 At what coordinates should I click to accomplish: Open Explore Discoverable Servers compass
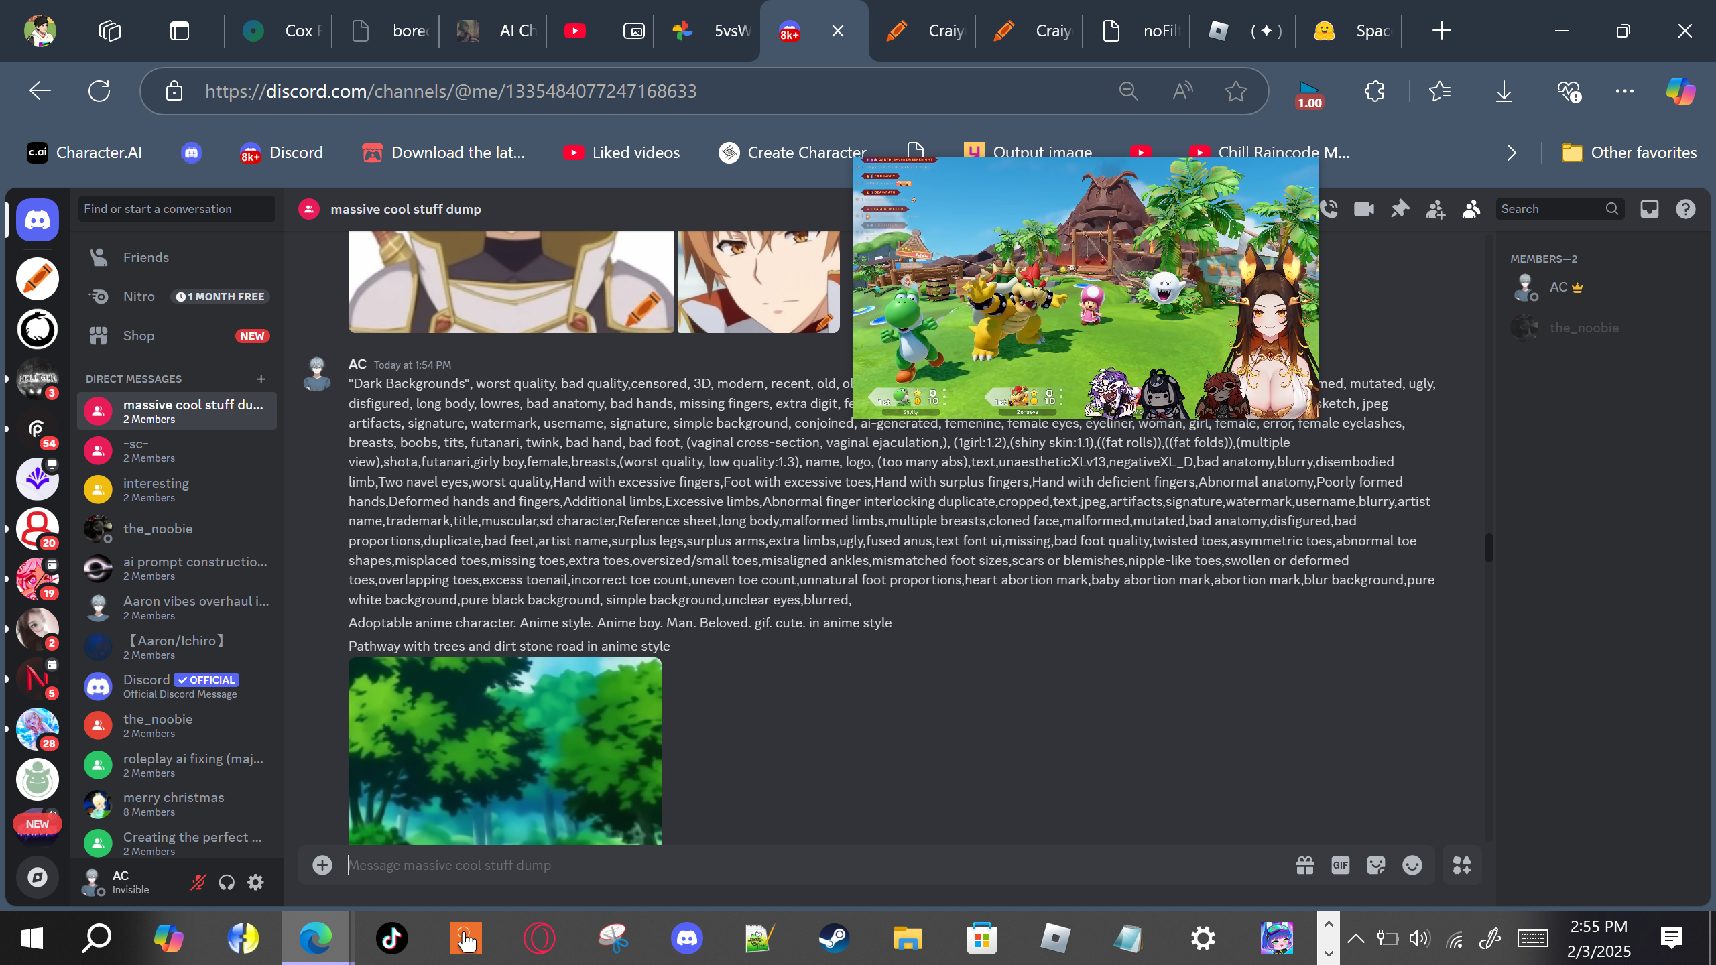coord(38,877)
